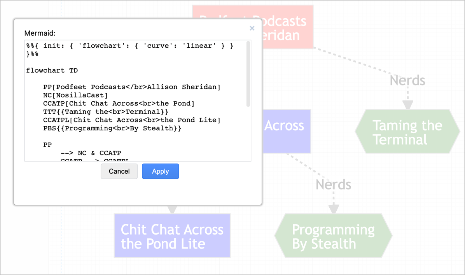Click the Nerds label above Taming the Terminal
Viewport: 465px width, 275px height.
(x=407, y=80)
